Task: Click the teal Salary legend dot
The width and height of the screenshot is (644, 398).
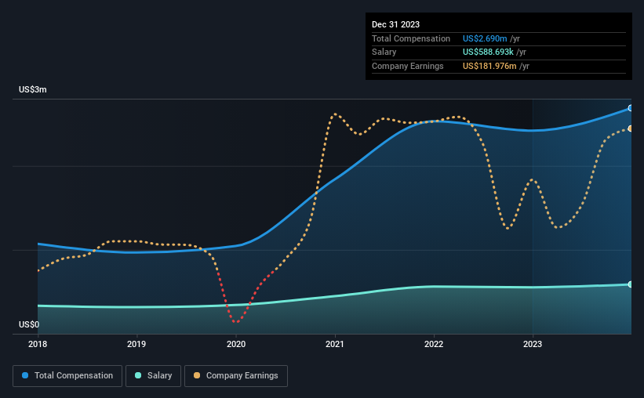Action: [x=138, y=375]
